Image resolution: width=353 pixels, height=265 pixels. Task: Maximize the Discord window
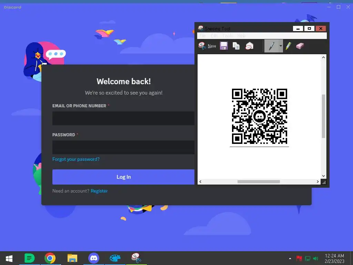click(339, 7)
